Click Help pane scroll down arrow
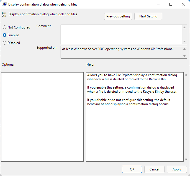Viewport: 190px width, 176px height. (x=186, y=159)
